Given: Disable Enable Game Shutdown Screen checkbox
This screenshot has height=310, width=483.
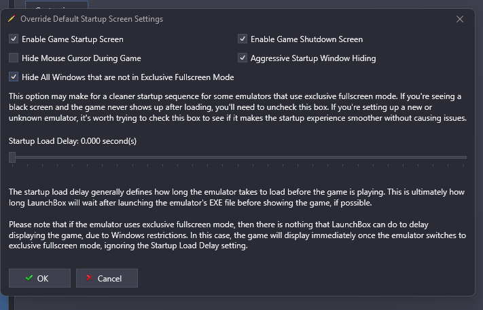Looking at the screenshot, I should [x=243, y=39].
